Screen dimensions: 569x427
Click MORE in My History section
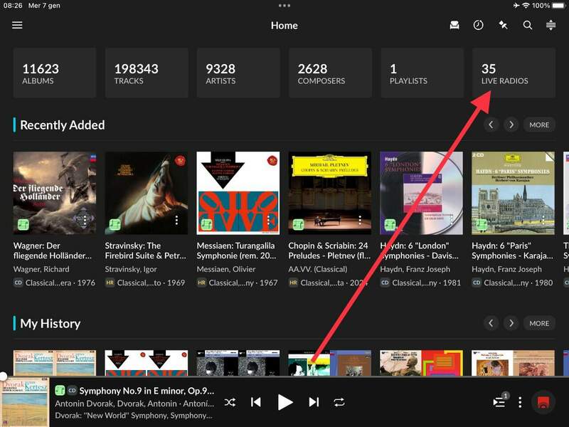tap(539, 323)
